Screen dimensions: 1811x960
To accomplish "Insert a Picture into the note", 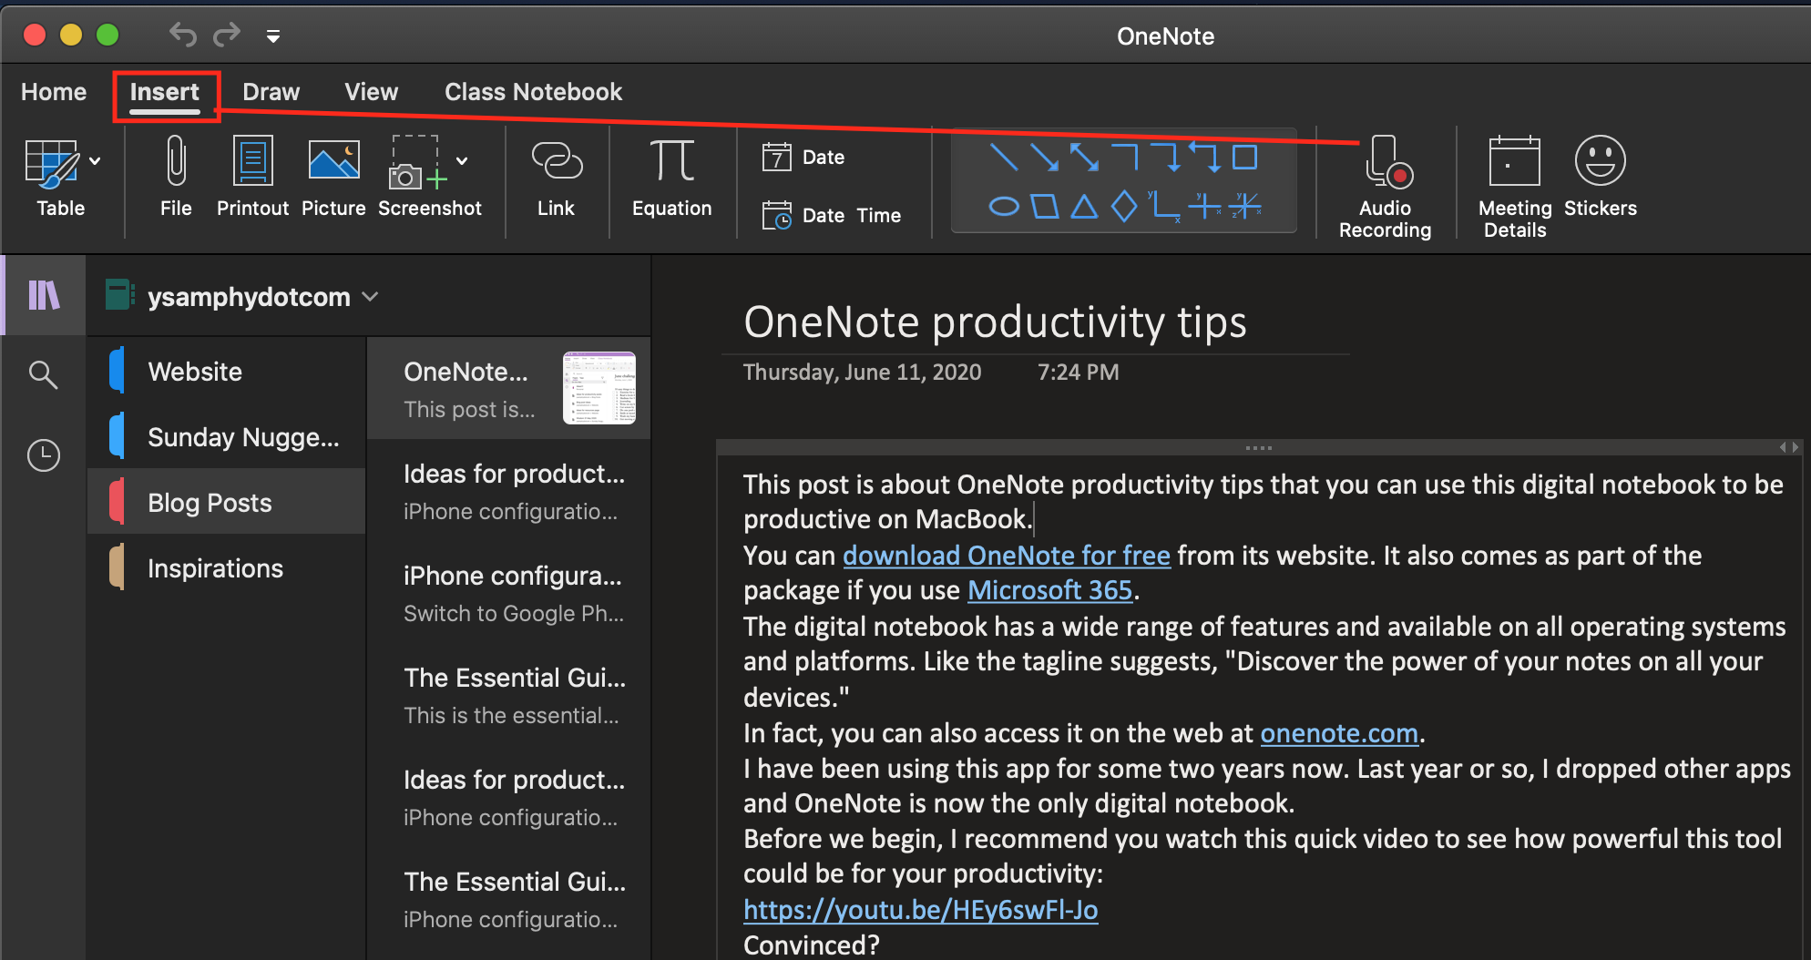I will tap(333, 177).
